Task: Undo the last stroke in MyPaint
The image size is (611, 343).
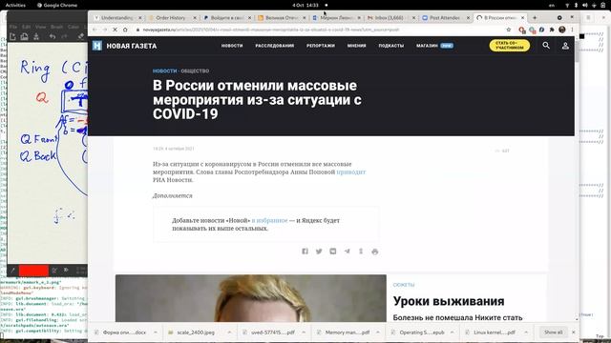Action: click(x=53, y=36)
